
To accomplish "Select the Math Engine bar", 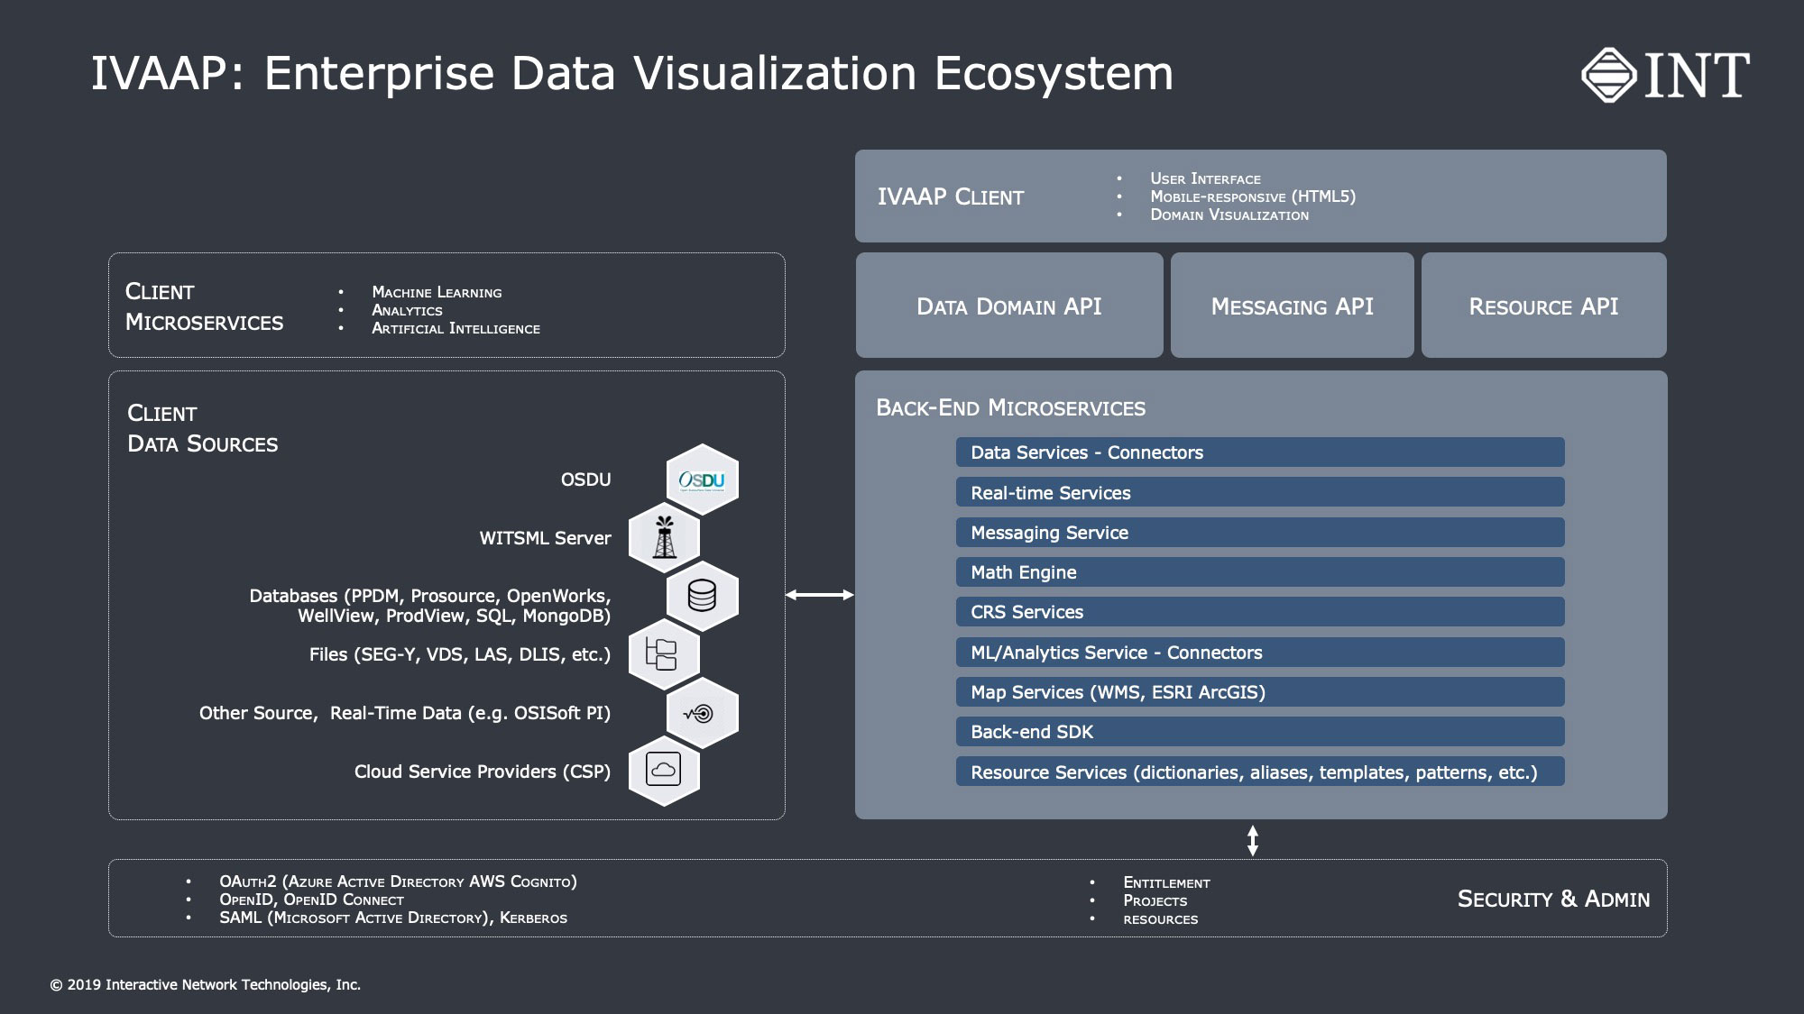I will (1260, 571).
